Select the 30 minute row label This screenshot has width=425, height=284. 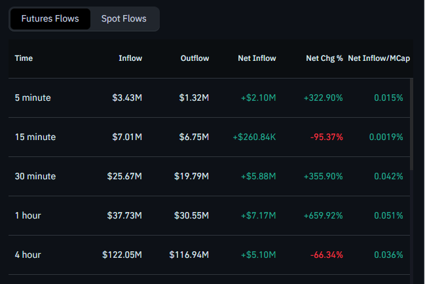35,176
